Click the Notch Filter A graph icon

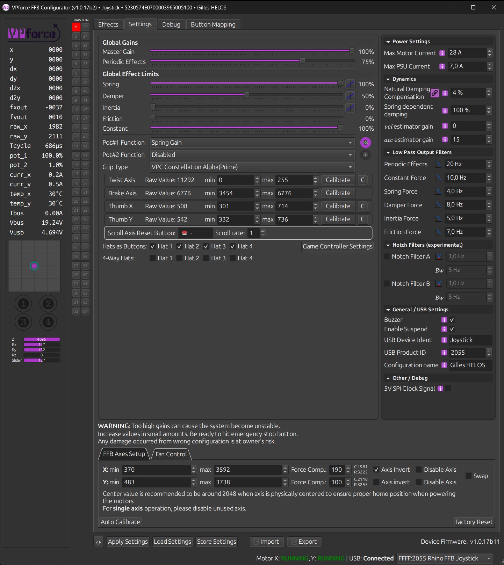(x=439, y=256)
